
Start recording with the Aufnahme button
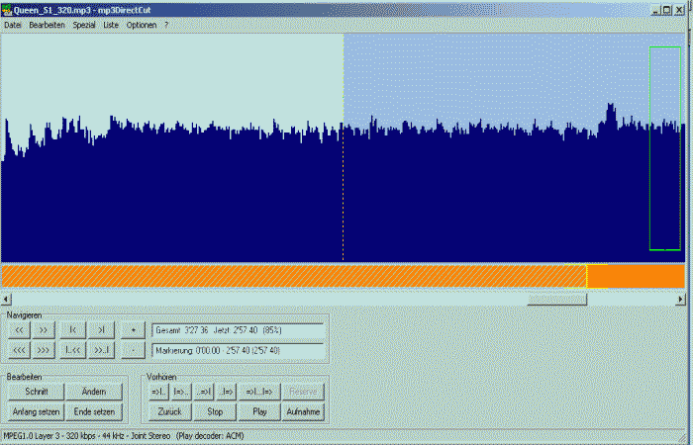[303, 411]
